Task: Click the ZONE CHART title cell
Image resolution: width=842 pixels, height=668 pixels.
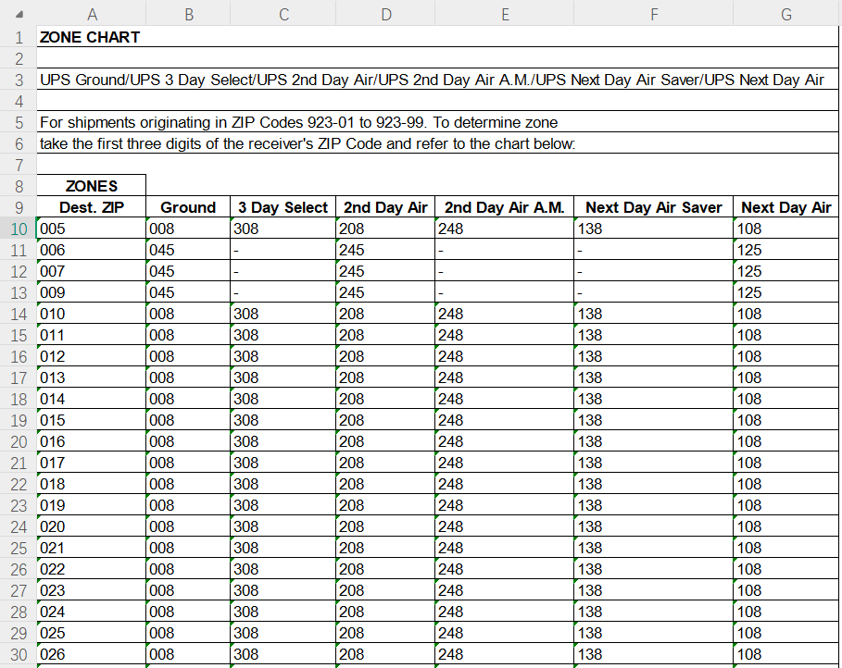Action: (x=90, y=38)
